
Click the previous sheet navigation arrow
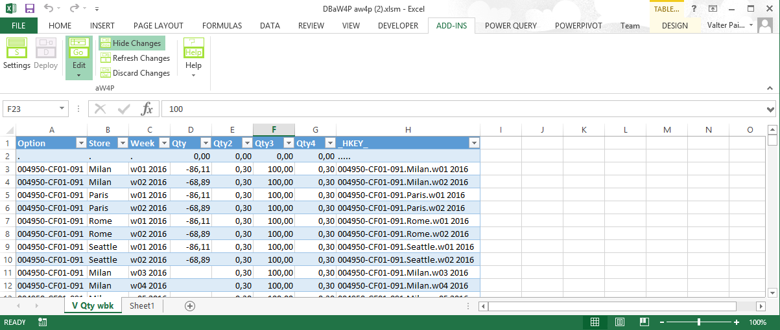tap(18, 305)
